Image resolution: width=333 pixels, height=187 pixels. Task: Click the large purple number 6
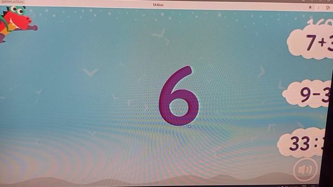tap(179, 96)
